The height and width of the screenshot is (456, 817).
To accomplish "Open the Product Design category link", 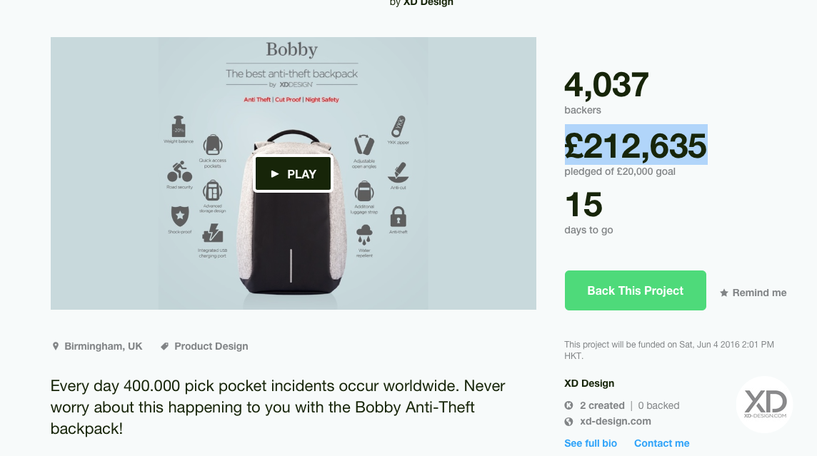I will tap(211, 346).
